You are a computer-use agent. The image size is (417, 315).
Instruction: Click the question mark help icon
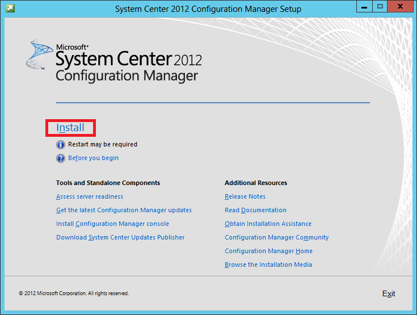click(x=61, y=158)
